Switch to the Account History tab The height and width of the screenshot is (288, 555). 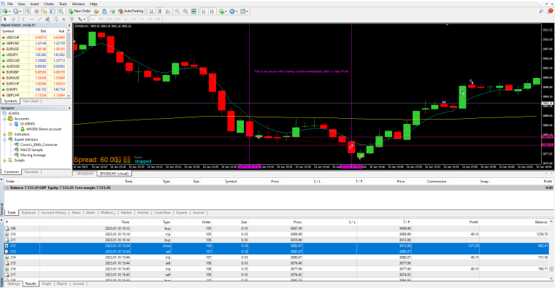[54, 213]
